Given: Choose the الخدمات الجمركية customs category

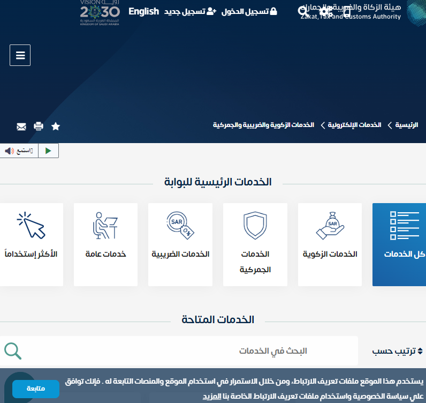Looking at the screenshot, I should 255,244.
